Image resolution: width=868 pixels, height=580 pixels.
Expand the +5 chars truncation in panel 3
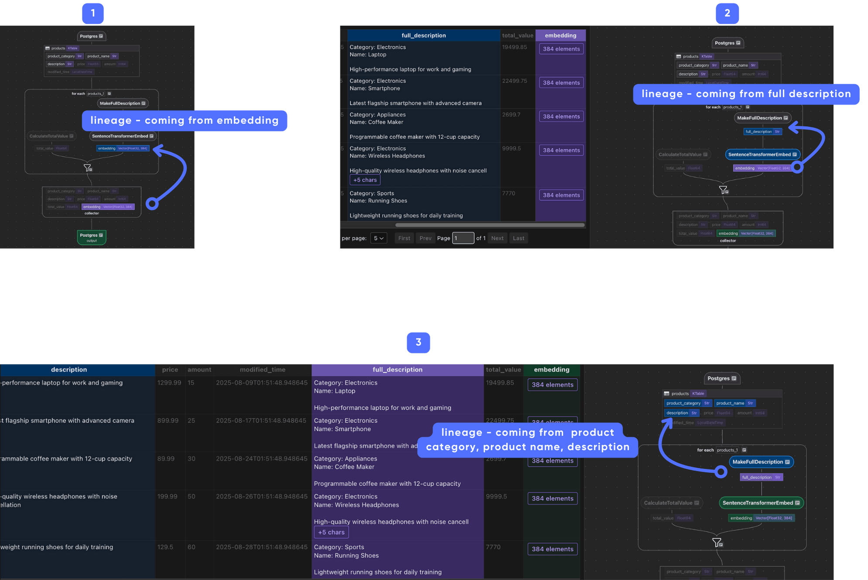(x=331, y=532)
